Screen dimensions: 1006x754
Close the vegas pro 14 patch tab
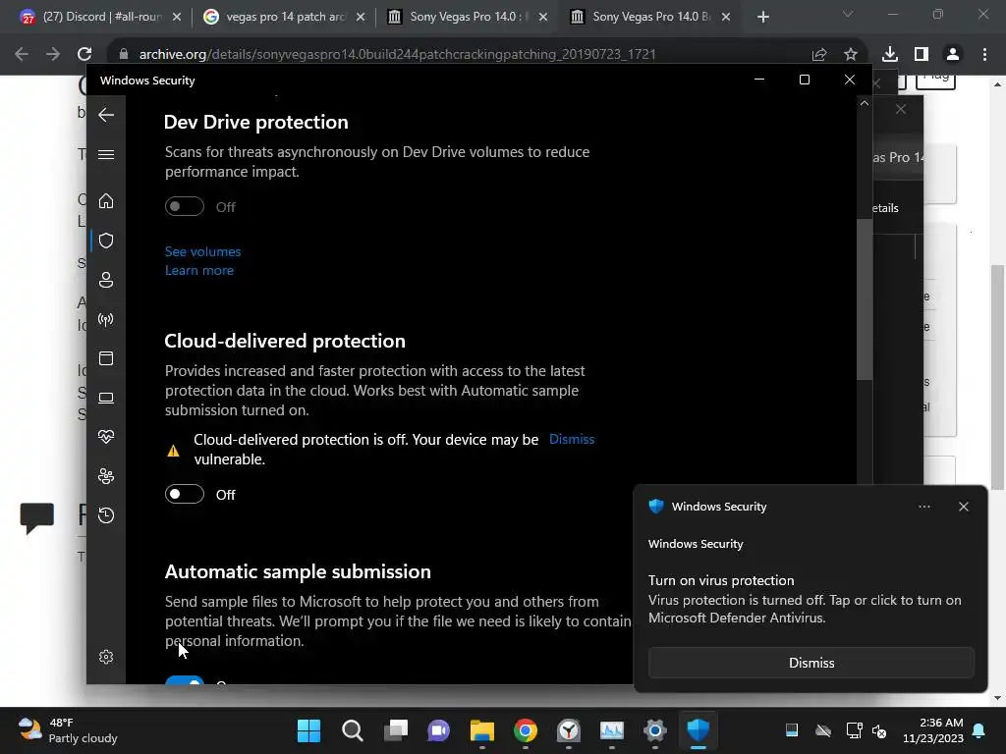361,18
